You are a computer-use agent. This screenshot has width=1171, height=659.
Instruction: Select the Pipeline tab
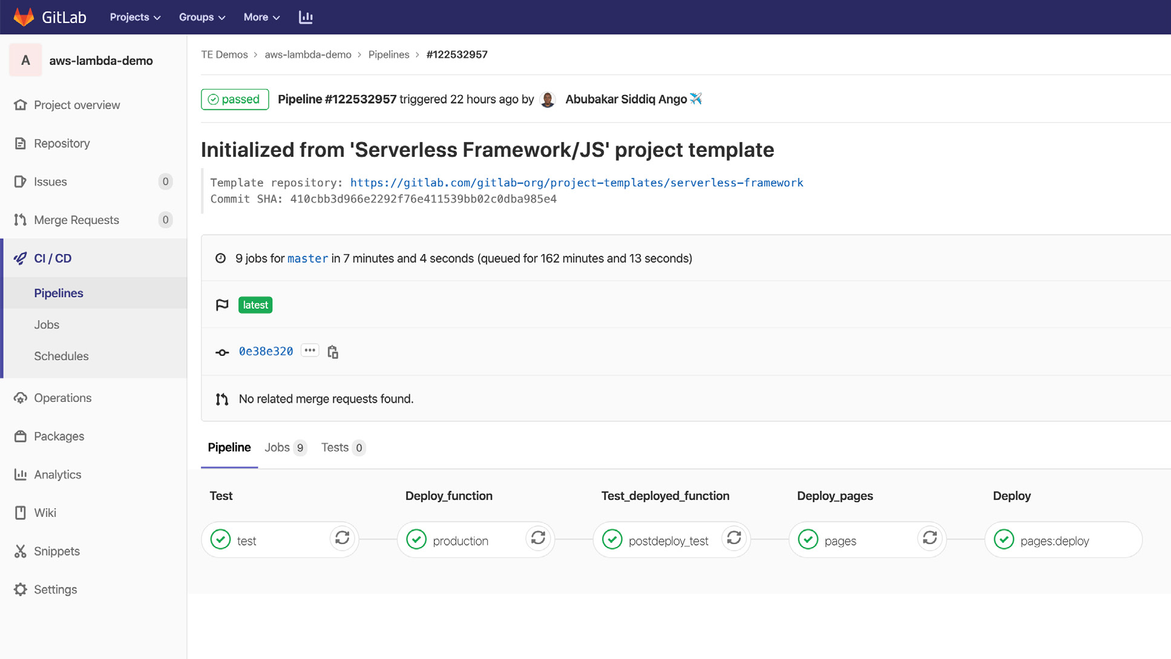point(229,447)
